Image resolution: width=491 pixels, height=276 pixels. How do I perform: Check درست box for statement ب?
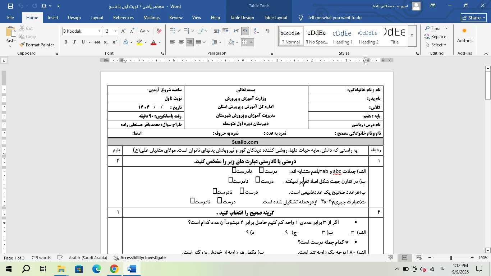[258, 180]
